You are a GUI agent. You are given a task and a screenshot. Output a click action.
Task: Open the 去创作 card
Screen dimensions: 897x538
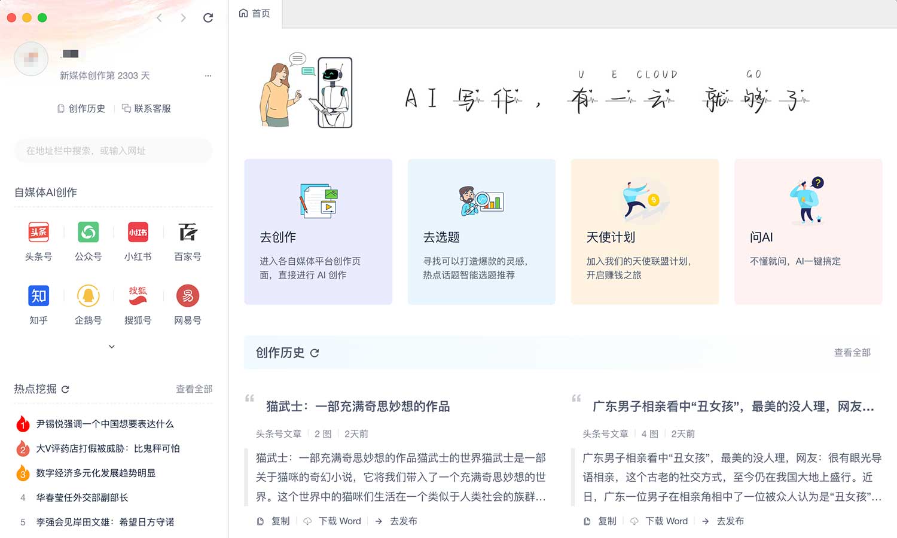(318, 232)
